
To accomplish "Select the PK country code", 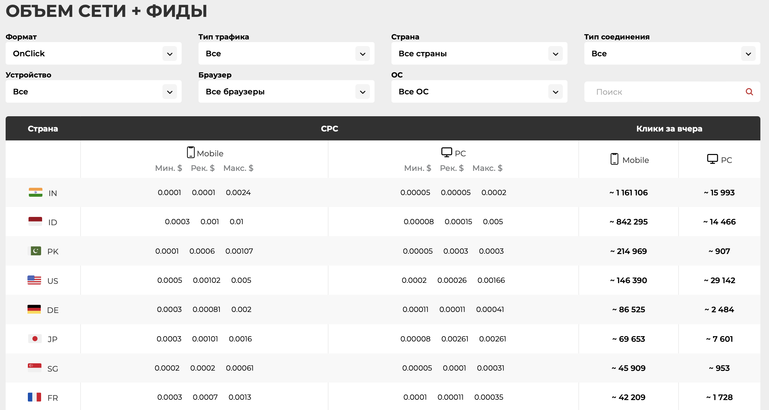I will pos(53,251).
